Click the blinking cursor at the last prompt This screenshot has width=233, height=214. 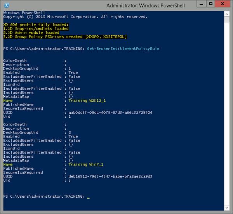pyautogui.click(x=89, y=197)
